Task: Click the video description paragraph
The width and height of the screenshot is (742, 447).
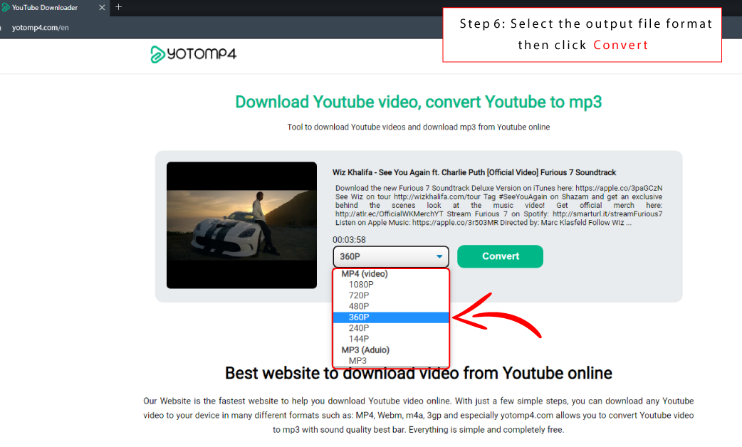Action: 498,205
